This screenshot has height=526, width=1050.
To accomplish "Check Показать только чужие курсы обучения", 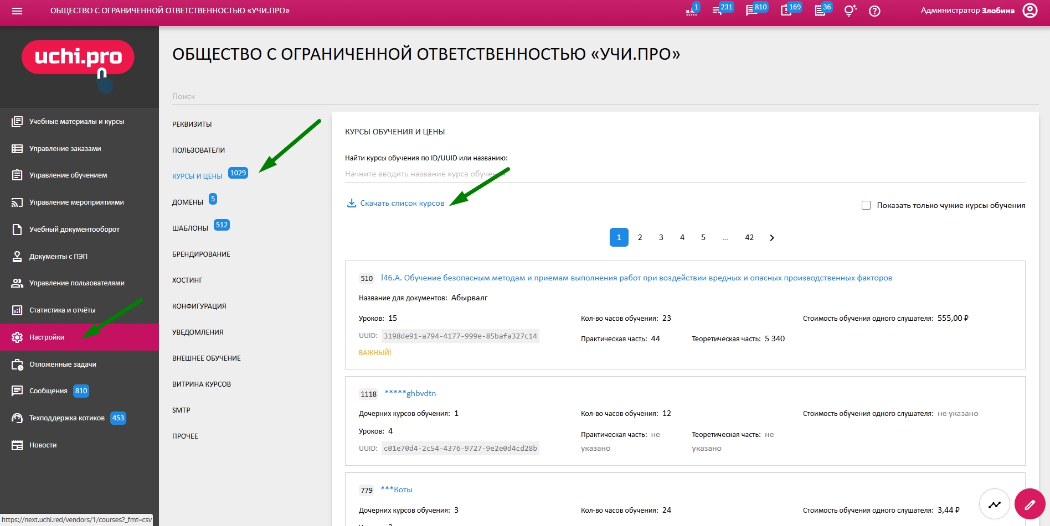I will (x=866, y=205).
